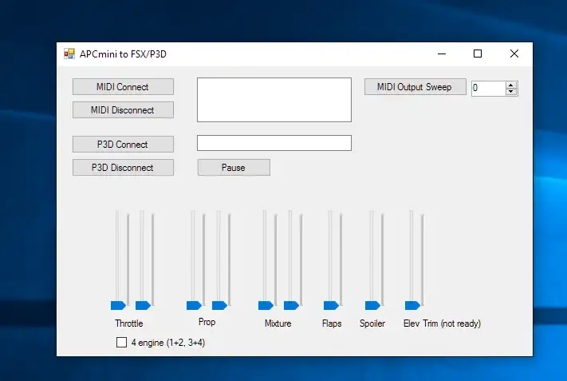Image resolution: width=567 pixels, height=381 pixels.
Task: Minimize the APCmini to FSX/P3D window
Action: tap(442, 54)
